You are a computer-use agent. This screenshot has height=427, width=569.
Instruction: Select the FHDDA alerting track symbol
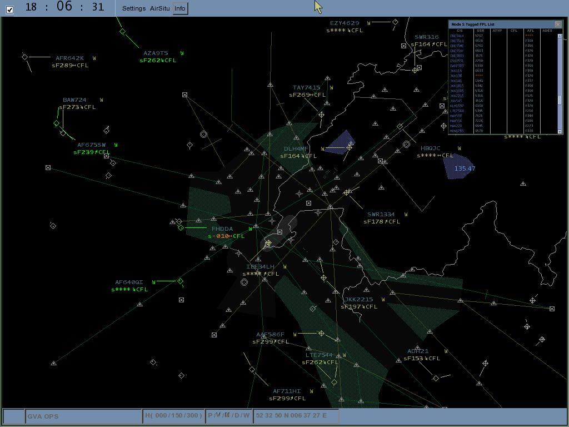pos(181,227)
